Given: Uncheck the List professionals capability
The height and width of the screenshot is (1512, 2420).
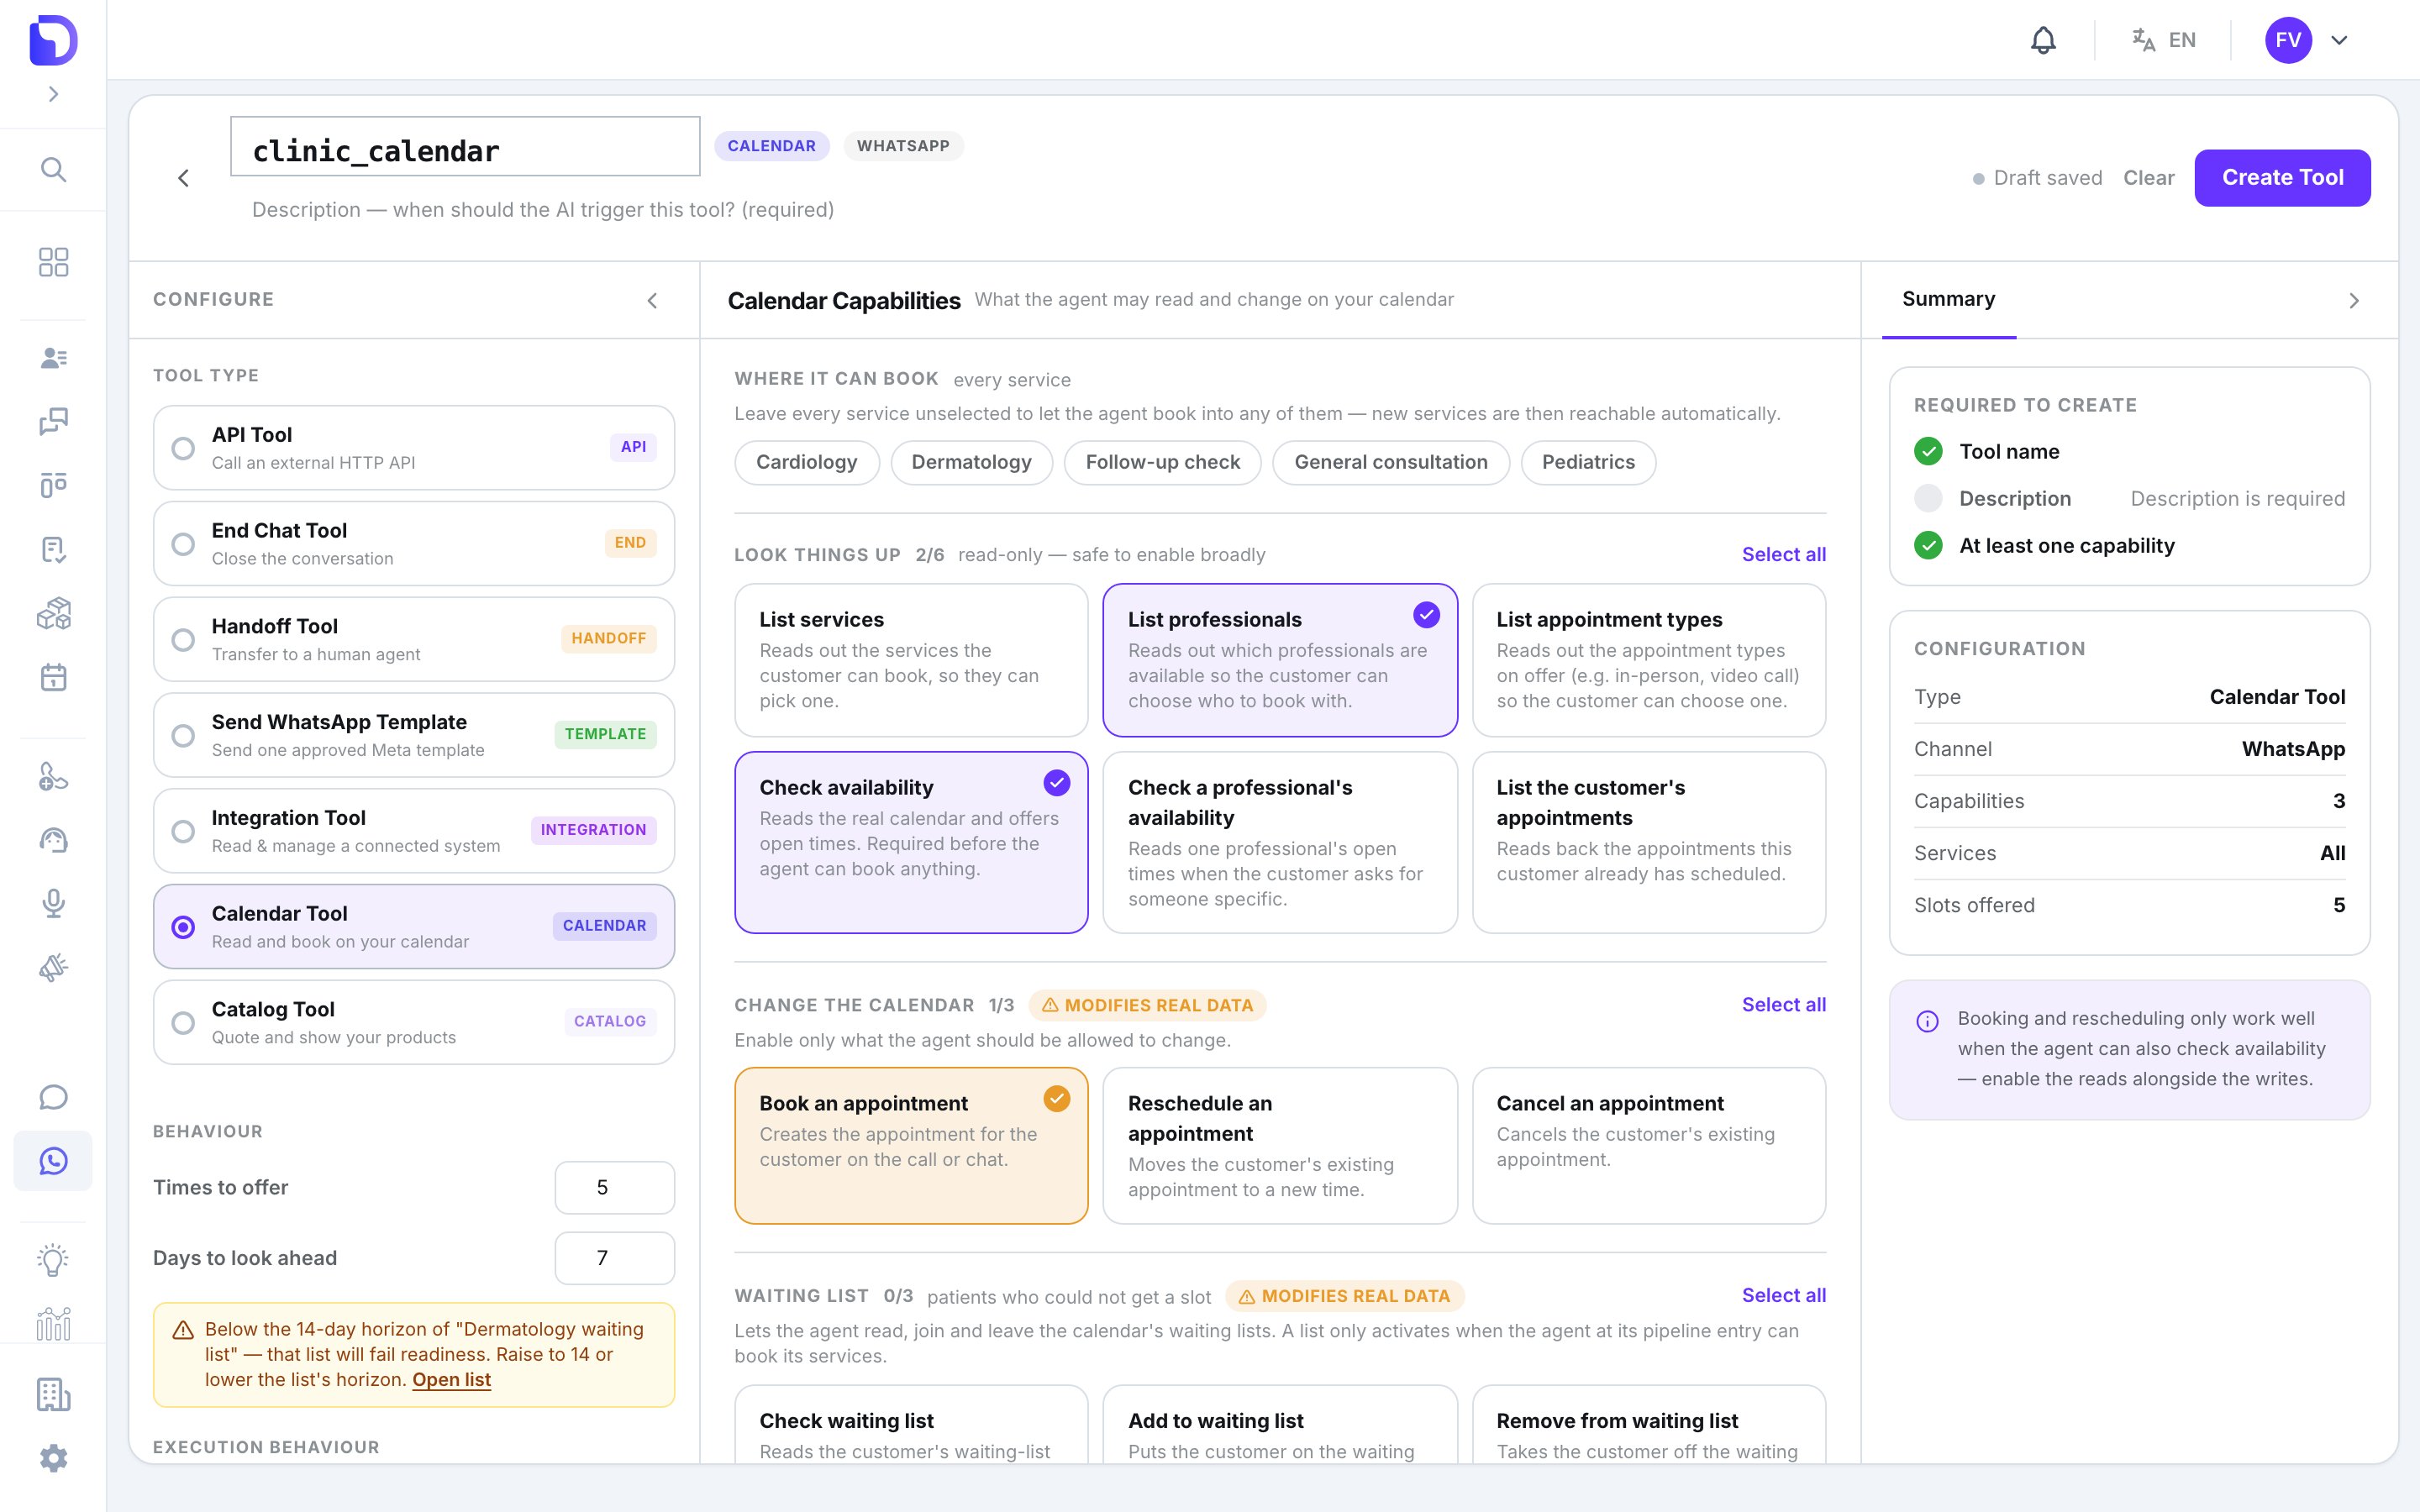Looking at the screenshot, I should tap(1280, 660).
